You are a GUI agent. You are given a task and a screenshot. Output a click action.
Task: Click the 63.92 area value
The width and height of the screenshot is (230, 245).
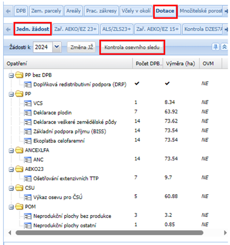point(171,111)
